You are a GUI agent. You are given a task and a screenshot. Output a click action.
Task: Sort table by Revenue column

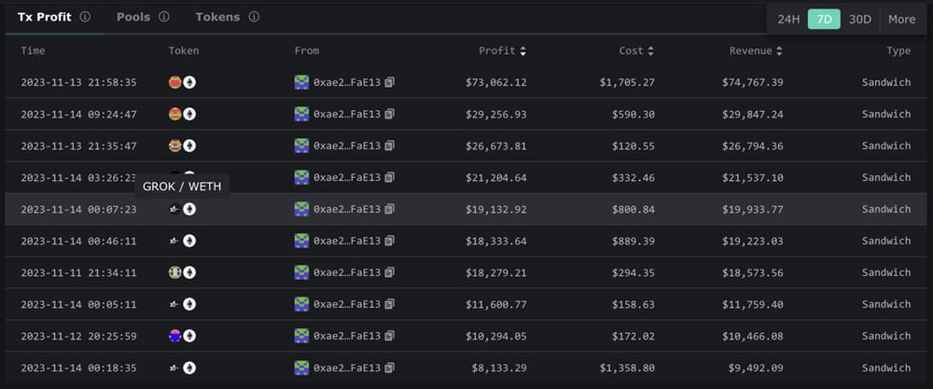pos(756,50)
